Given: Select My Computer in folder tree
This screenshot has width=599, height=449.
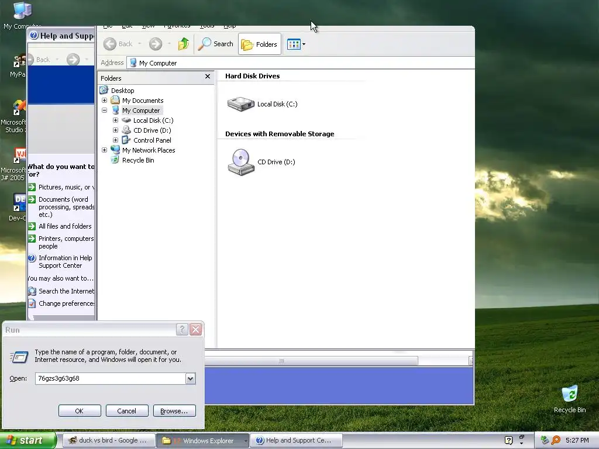Looking at the screenshot, I should pos(141,110).
